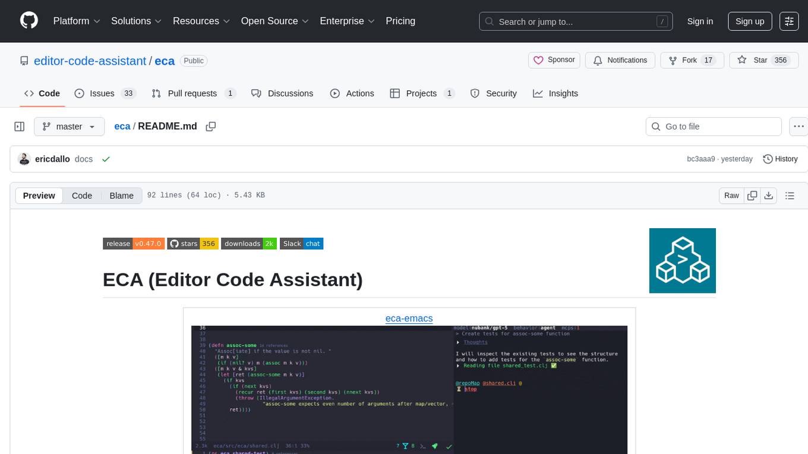The image size is (808, 454).
Task: Click the repository book icon
Action: [x=24, y=61]
